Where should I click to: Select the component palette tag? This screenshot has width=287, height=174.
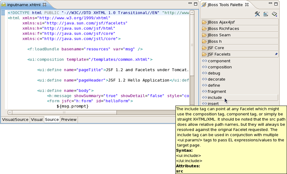tap(240, 61)
